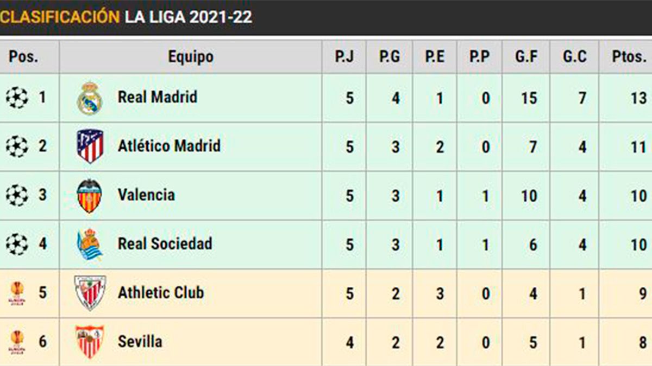Click the Equipo column header

190,56
